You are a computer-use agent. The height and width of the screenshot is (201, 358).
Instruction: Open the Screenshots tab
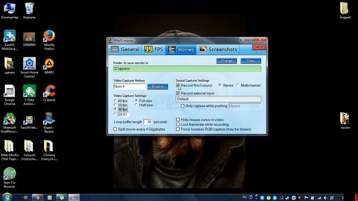(218, 50)
